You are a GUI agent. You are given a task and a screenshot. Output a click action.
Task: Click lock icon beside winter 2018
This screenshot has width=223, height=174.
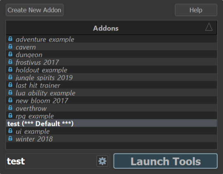click(10, 138)
